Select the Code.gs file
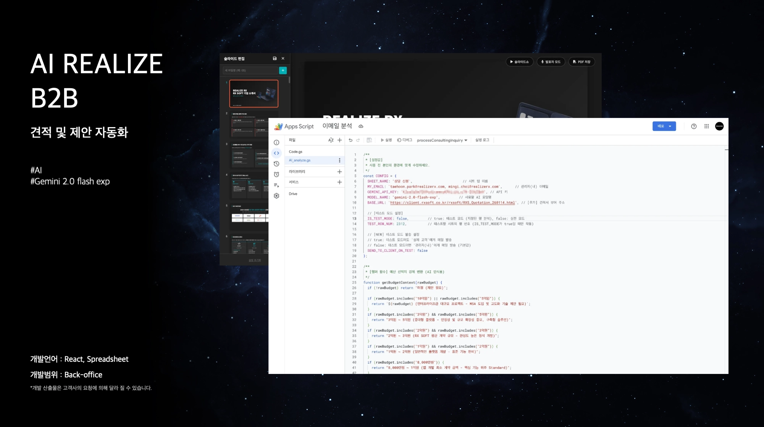The width and height of the screenshot is (764, 427). [x=296, y=151]
